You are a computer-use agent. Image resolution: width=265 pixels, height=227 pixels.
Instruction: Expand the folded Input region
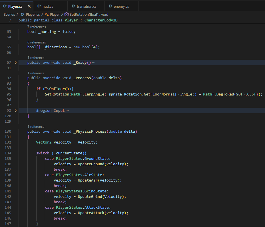[x=15, y=111]
